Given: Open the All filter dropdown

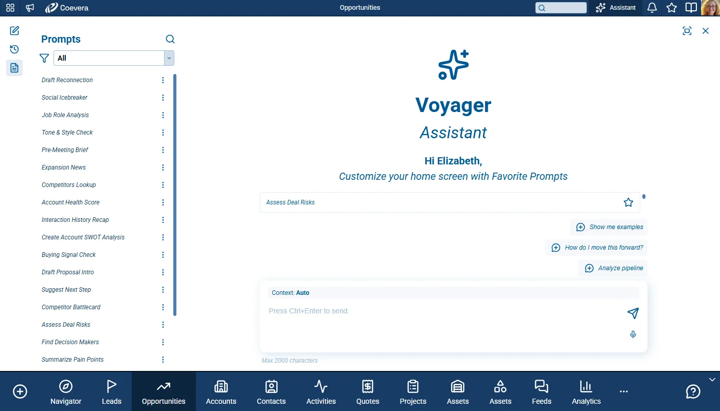Looking at the screenshot, I should [114, 58].
